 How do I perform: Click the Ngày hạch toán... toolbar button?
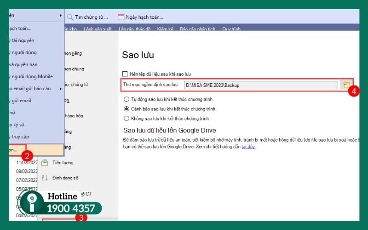click(140, 17)
